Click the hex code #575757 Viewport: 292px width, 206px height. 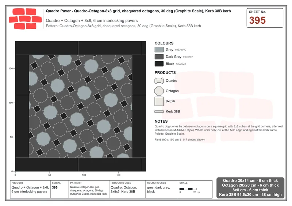pos(188,57)
